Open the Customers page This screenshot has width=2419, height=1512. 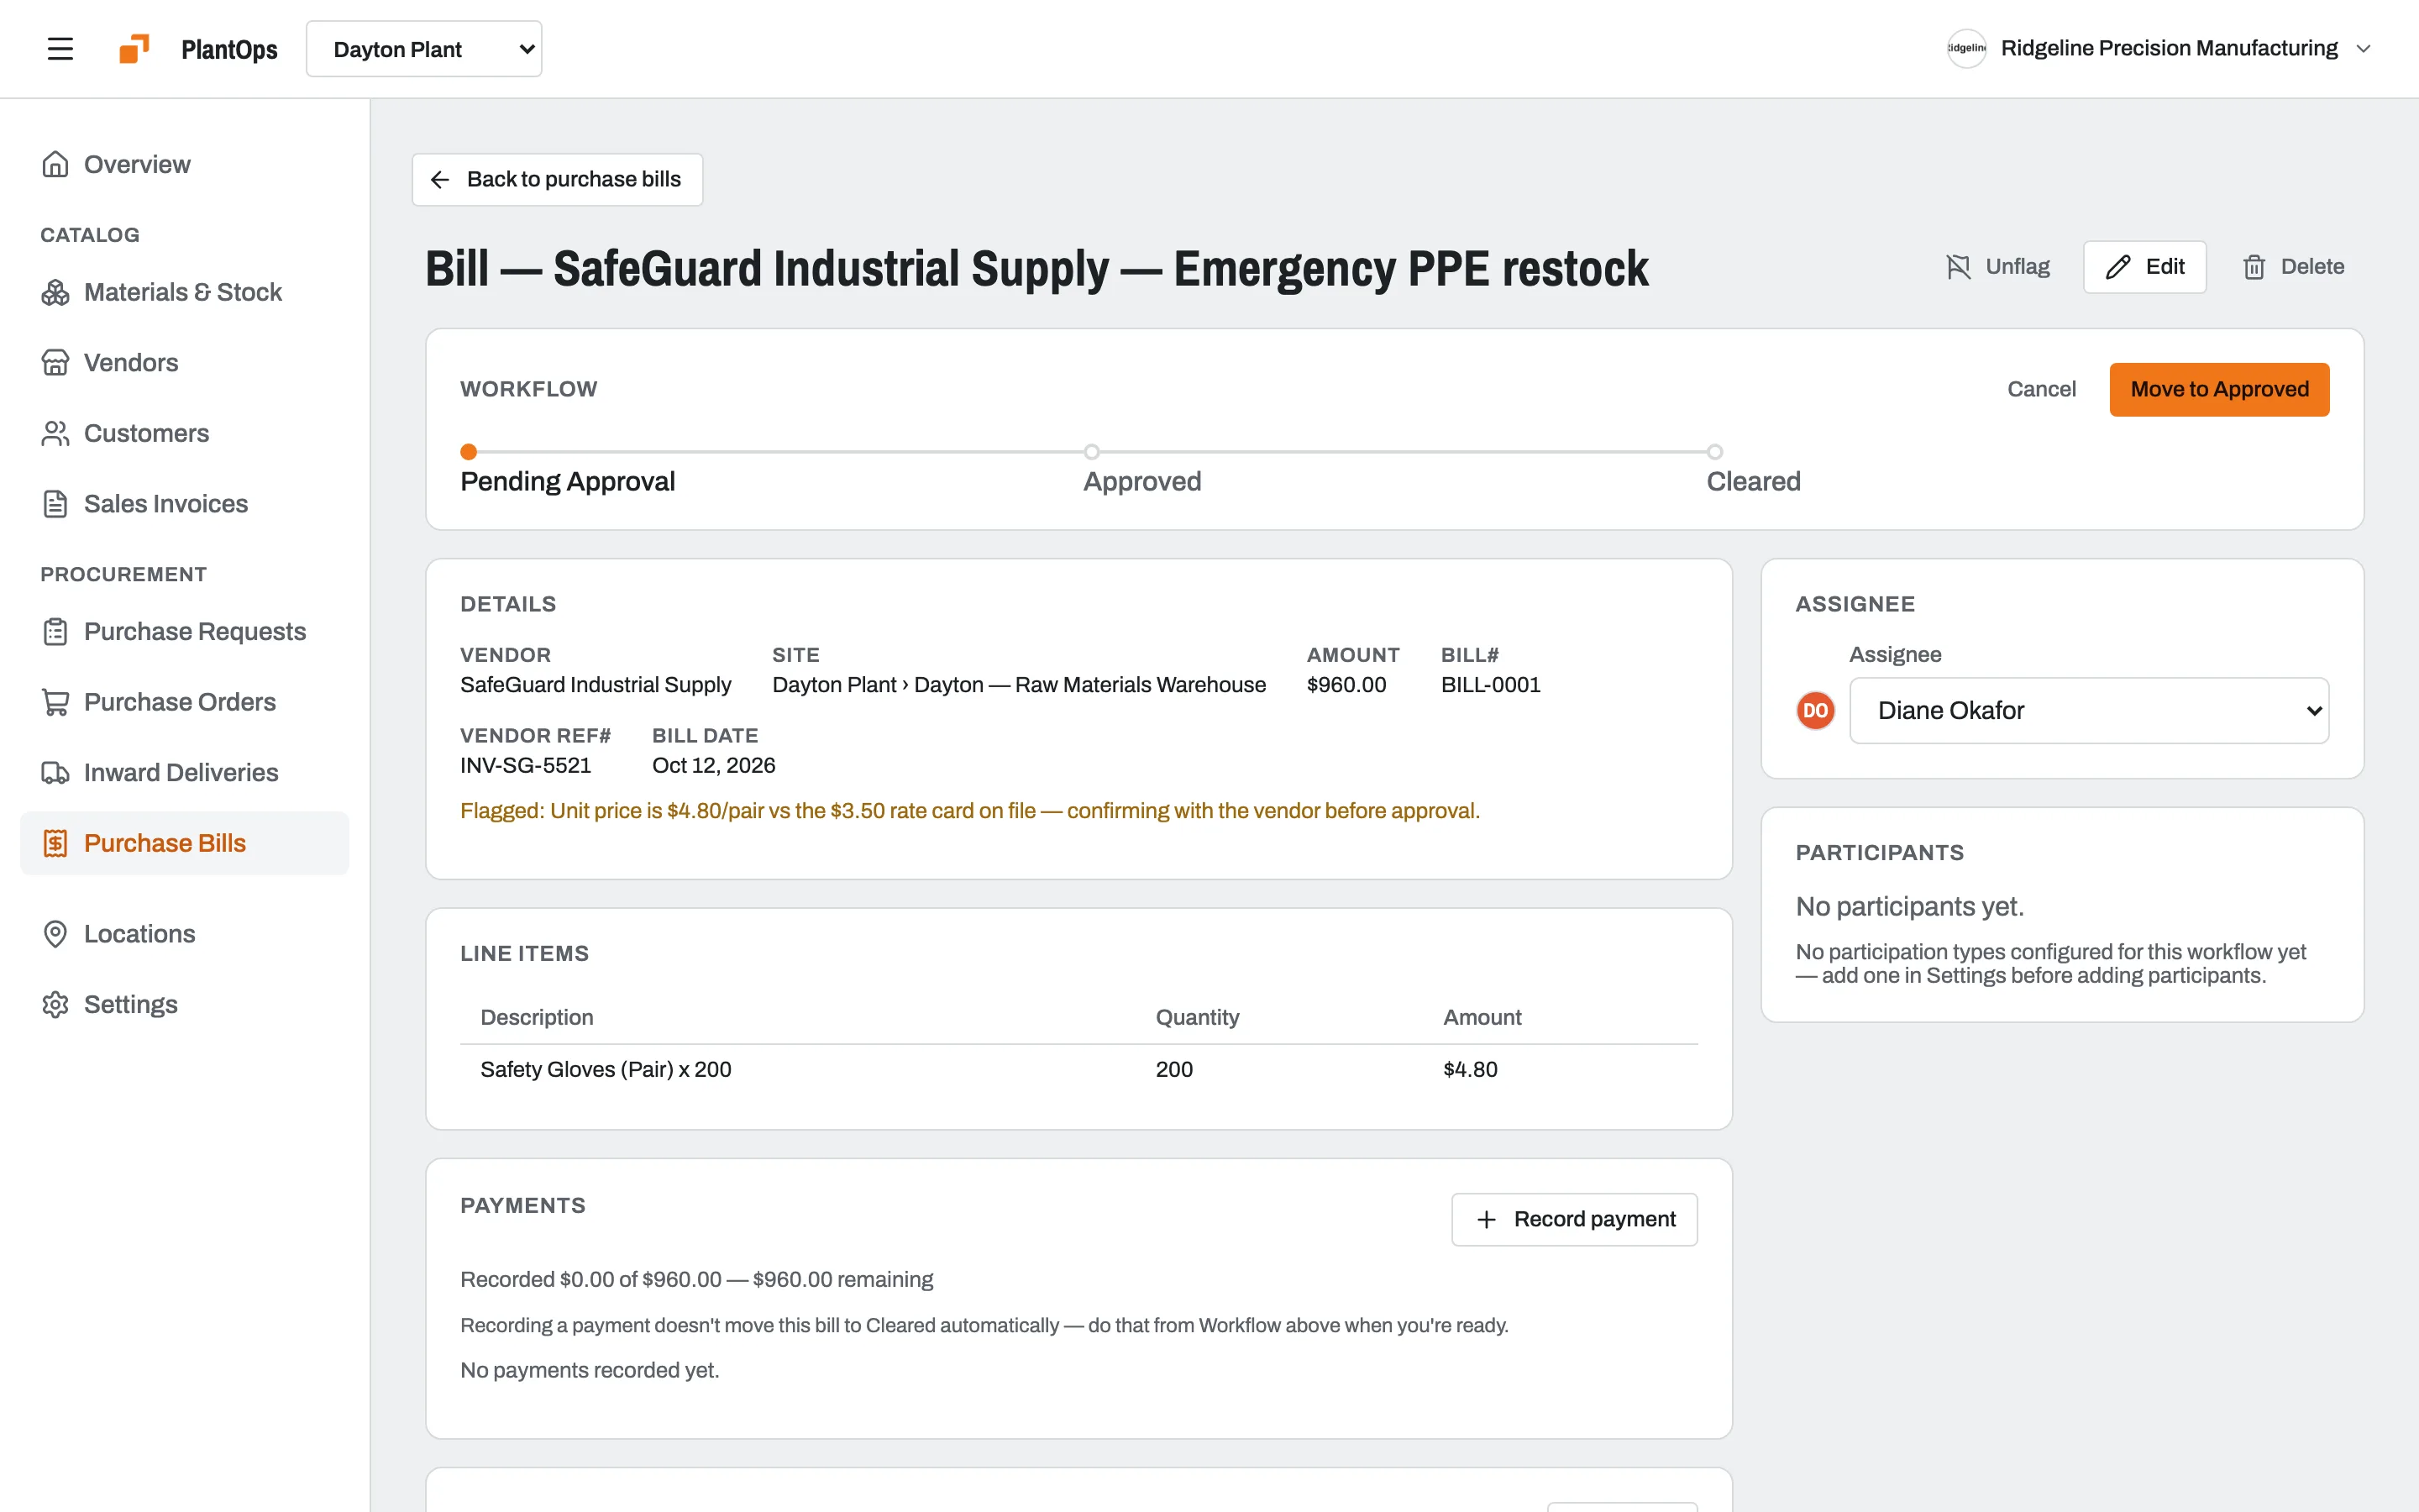coord(185,433)
